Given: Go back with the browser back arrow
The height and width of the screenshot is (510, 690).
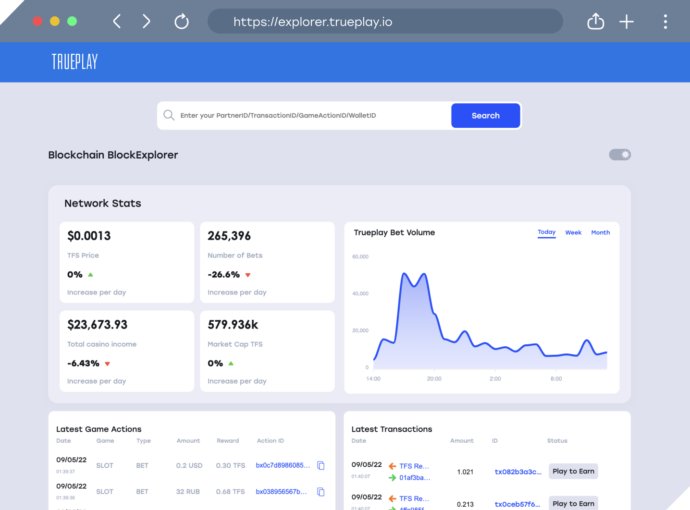Looking at the screenshot, I should 117,22.
